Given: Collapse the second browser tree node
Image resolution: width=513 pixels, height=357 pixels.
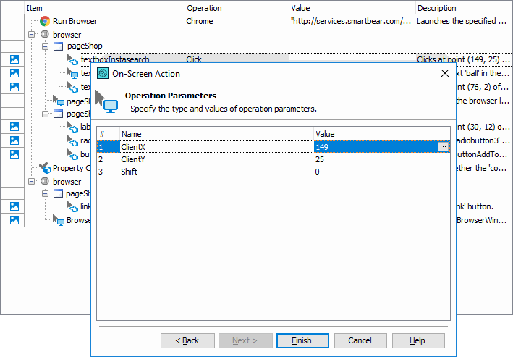Looking at the screenshot, I should [x=31, y=182].
